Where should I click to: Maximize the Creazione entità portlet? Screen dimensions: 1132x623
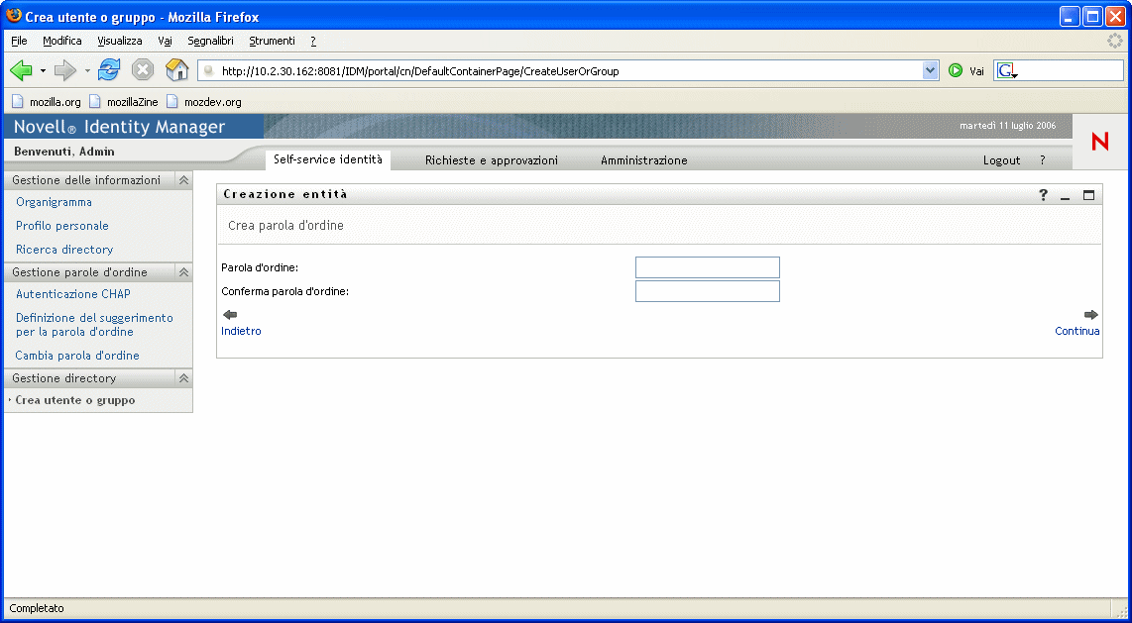pos(1088,195)
